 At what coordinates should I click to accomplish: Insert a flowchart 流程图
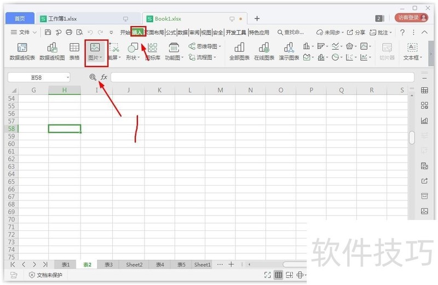(x=203, y=57)
